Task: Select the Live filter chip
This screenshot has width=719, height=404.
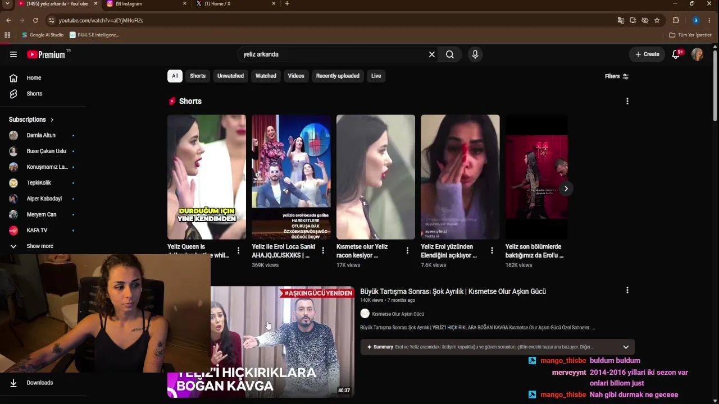Action: 376,76
